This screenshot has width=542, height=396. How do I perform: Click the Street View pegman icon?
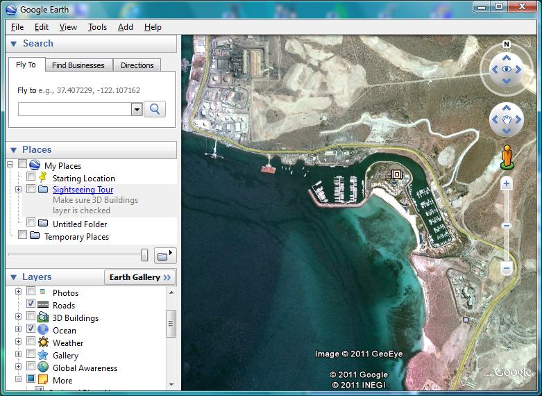tap(507, 158)
